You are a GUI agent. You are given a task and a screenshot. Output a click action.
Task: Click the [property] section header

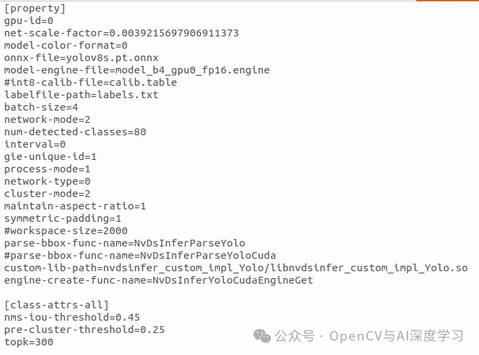(x=35, y=8)
